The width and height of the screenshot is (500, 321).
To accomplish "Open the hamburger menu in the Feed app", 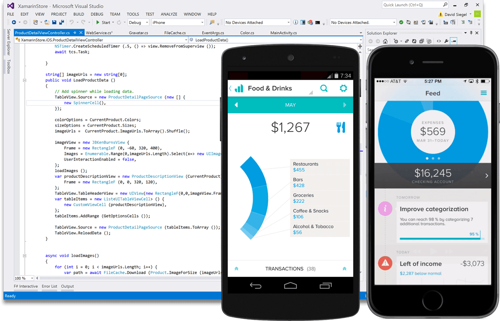I will click(x=483, y=93).
